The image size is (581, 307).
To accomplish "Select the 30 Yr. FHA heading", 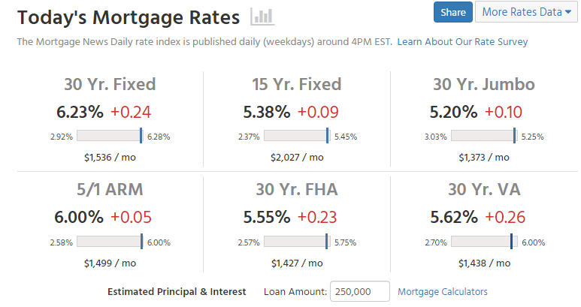I will coord(297,189).
